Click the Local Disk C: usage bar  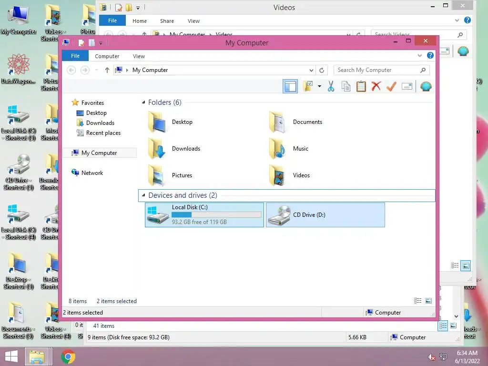[x=216, y=215]
